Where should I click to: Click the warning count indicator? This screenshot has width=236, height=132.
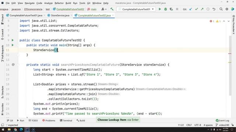point(218,21)
